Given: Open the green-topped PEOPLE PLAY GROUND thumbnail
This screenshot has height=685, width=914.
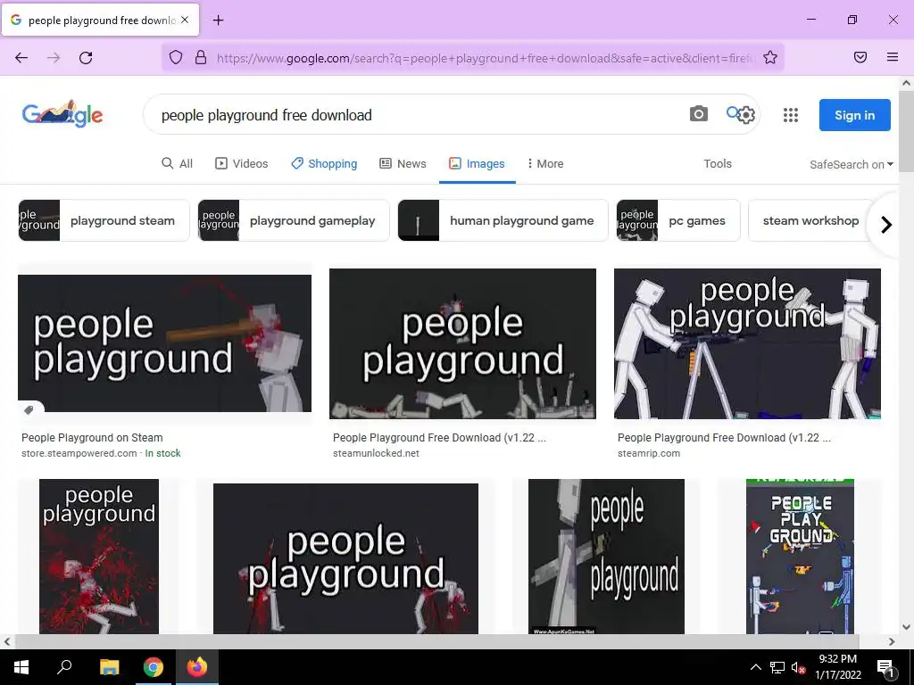Looking at the screenshot, I should point(800,557).
